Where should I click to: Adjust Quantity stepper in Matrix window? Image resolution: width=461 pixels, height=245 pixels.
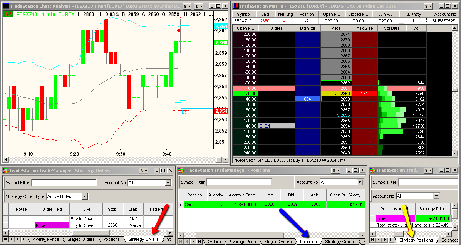pos(426,21)
